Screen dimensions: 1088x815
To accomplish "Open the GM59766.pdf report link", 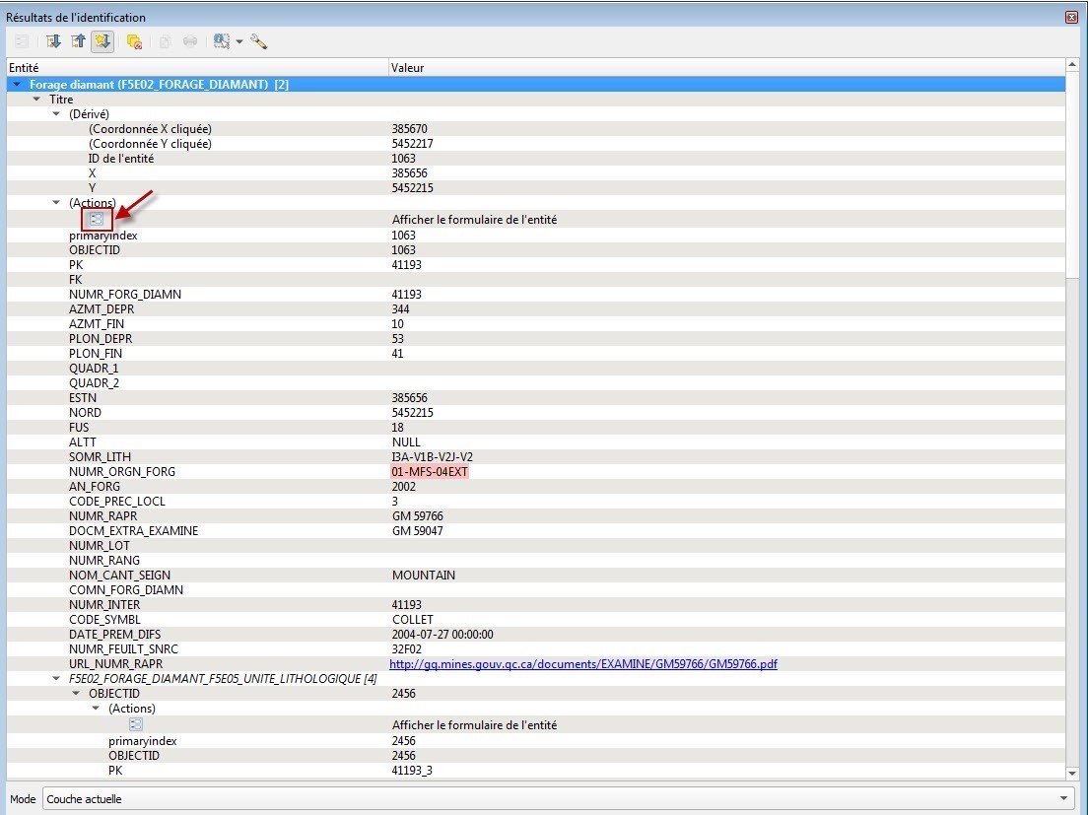I will (x=582, y=664).
